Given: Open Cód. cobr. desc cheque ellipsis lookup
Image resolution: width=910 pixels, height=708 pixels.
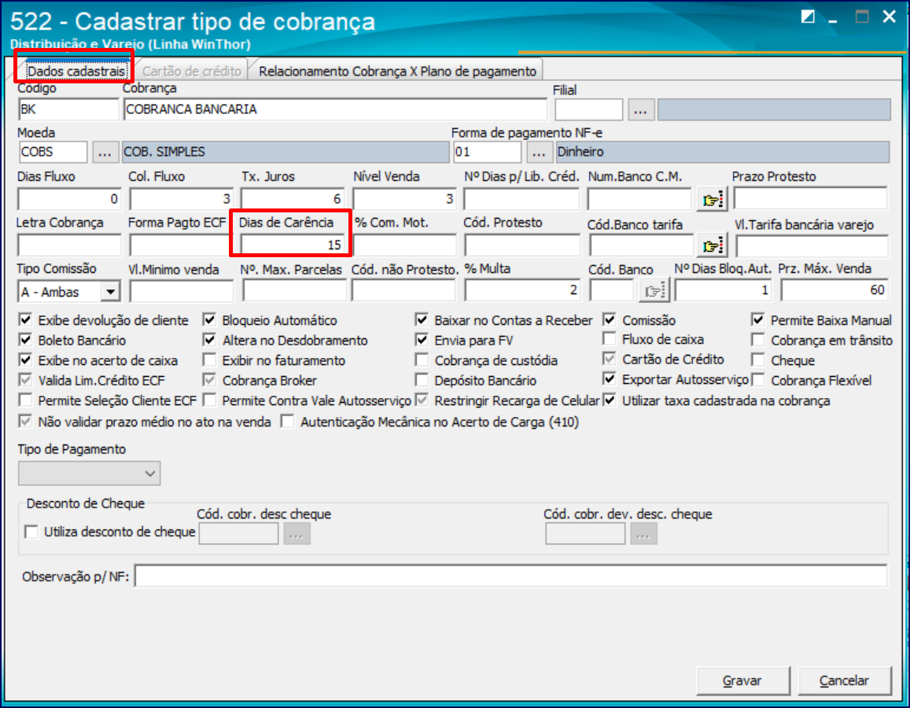Looking at the screenshot, I should click(297, 534).
